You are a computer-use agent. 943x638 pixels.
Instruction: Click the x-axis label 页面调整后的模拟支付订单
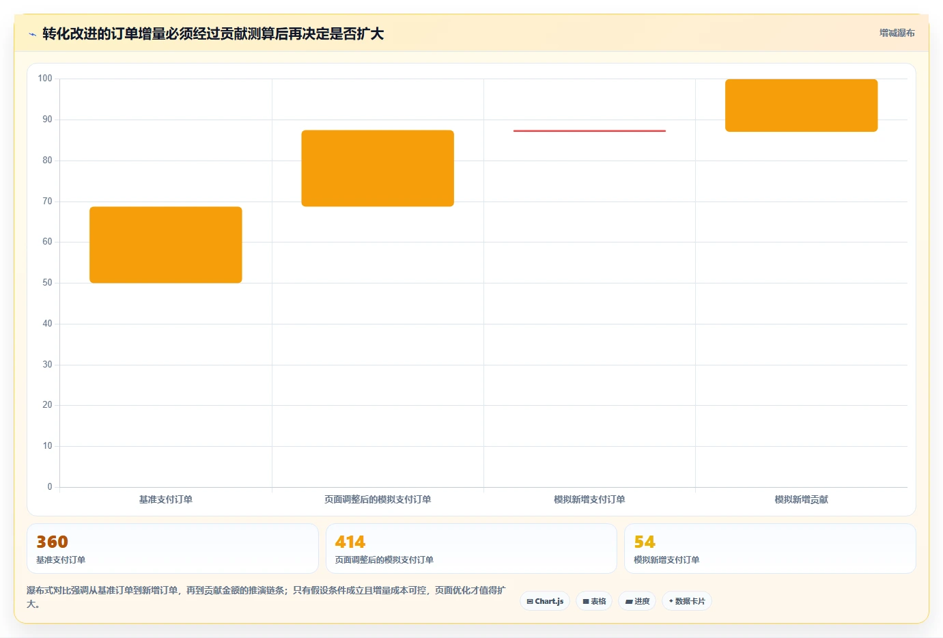click(378, 499)
